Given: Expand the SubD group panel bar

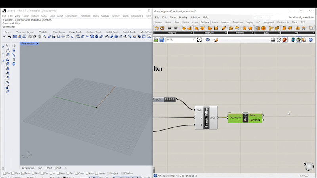Looking at the screenshot, I should tap(267, 33).
